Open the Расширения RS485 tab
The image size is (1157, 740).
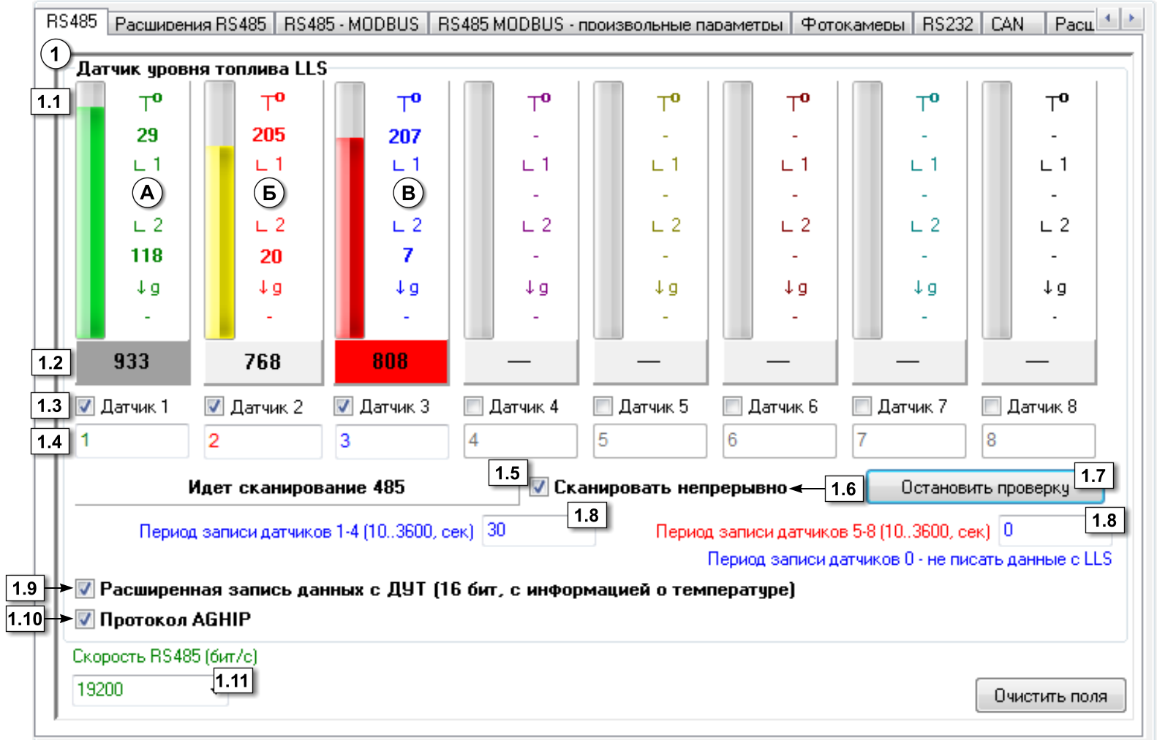pos(191,24)
